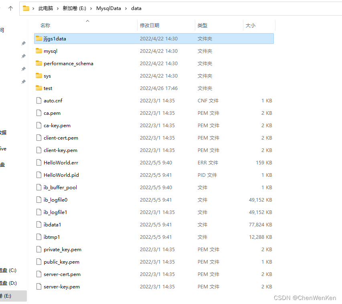Expand chevron after 新加卷 (E:) in path

coord(91,8)
